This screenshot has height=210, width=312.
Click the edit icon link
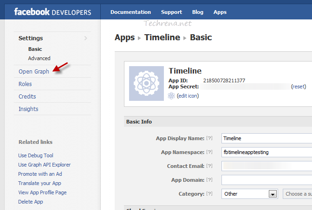(x=188, y=96)
